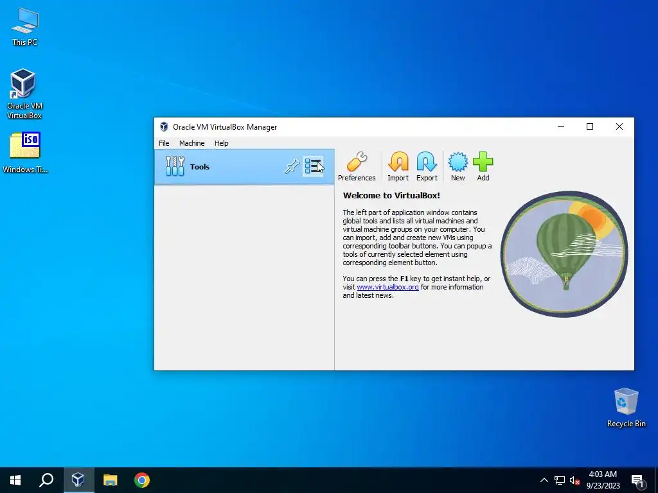Close the VirtualBox Manager window

pyautogui.click(x=619, y=126)
